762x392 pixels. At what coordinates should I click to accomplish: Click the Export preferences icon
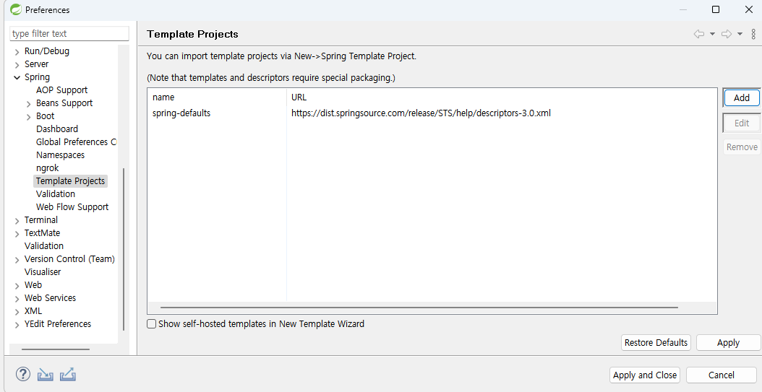click(x=67, y=375)
